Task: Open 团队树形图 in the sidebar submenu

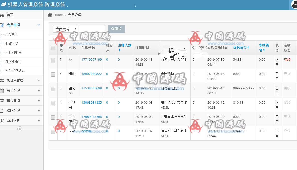Action: (x=14, y=53)
